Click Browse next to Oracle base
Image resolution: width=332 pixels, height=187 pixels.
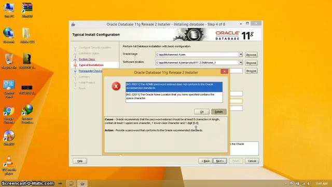[x=251, y=55]
